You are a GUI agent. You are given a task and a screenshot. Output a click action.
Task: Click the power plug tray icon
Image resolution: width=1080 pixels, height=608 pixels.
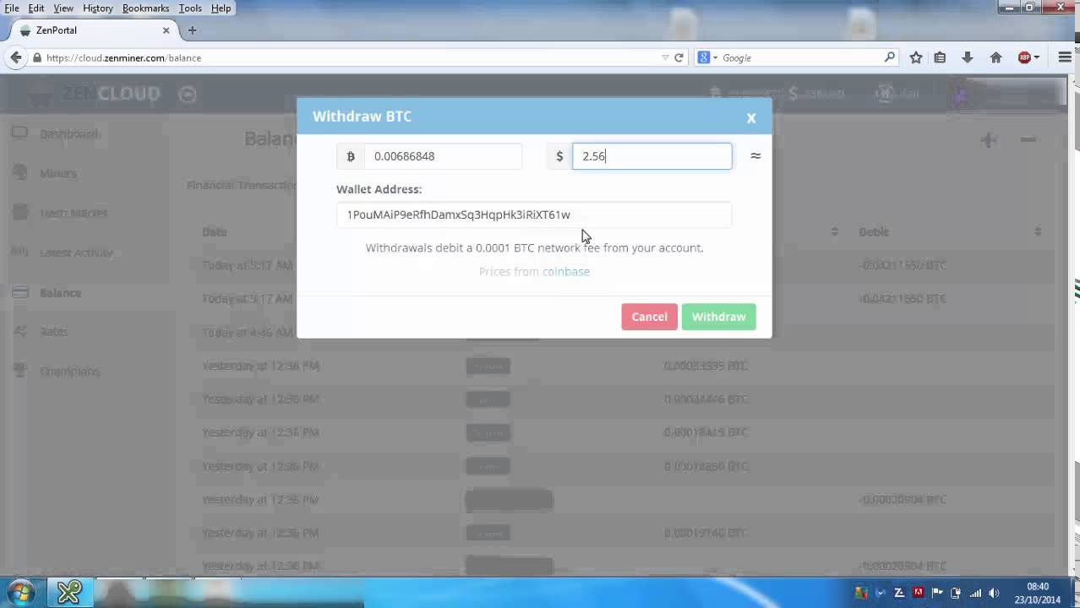coord(956,593)
